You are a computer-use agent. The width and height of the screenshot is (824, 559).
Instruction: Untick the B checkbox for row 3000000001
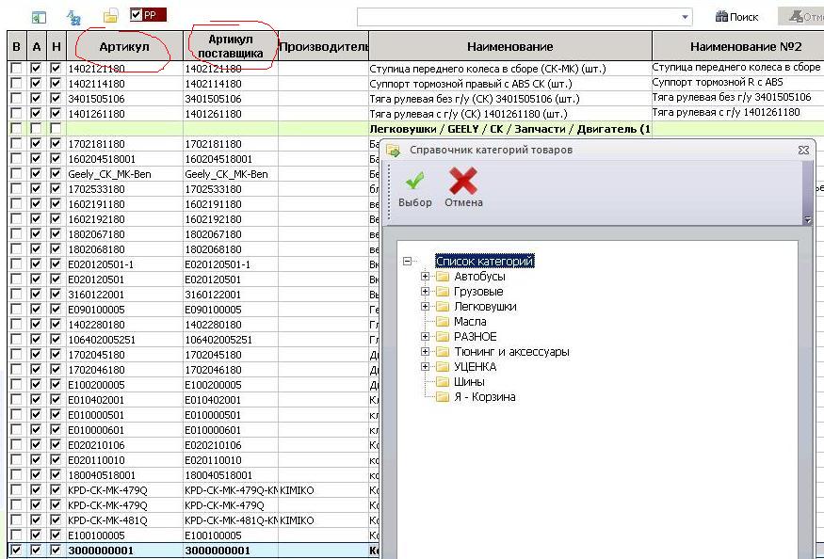pyautogui.click(x=16, y=551)
